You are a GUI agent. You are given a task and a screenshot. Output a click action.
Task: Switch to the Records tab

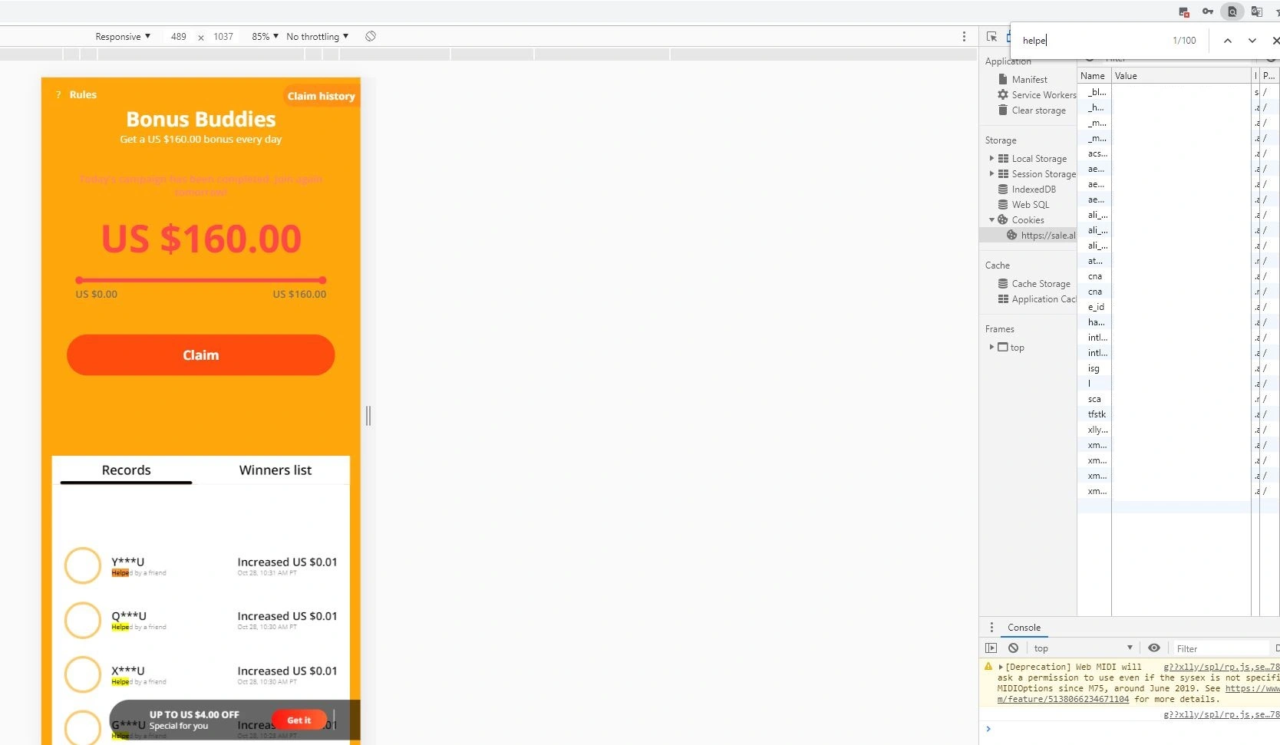(x=127, y=470)
